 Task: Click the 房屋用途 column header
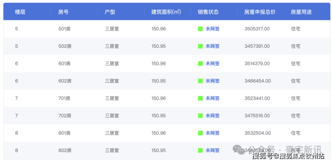(301, 12)
